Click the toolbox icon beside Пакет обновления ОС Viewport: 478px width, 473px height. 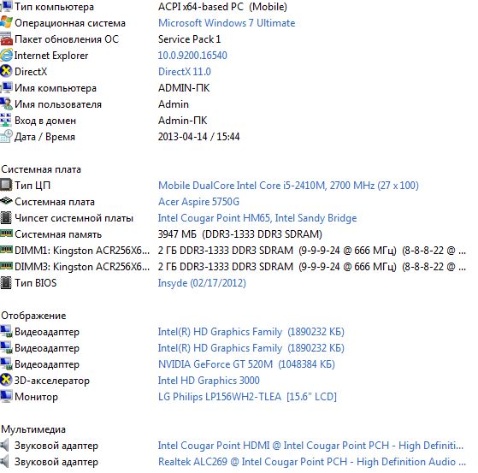(x=6, y=39)
